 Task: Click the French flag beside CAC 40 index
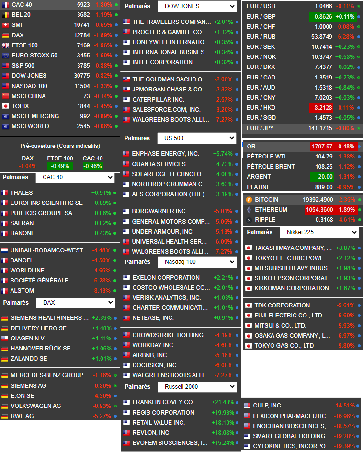[x=5, y=5]
